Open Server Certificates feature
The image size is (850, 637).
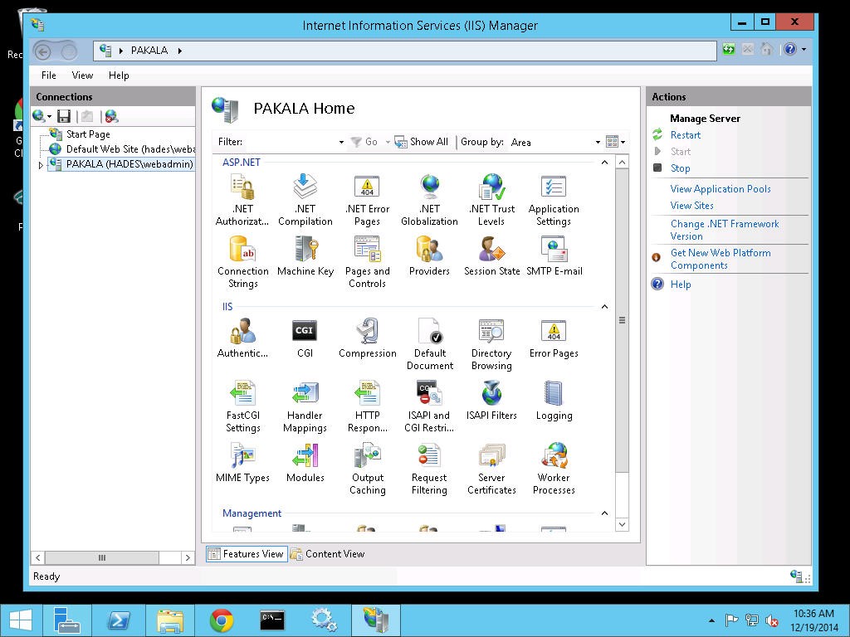491,469
